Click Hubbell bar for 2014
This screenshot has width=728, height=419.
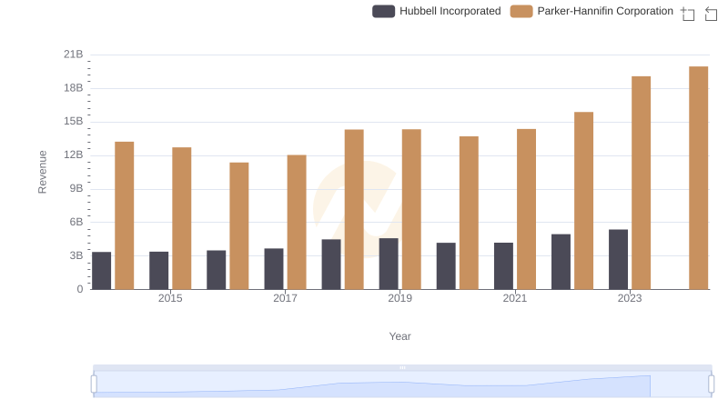(101, 271)
